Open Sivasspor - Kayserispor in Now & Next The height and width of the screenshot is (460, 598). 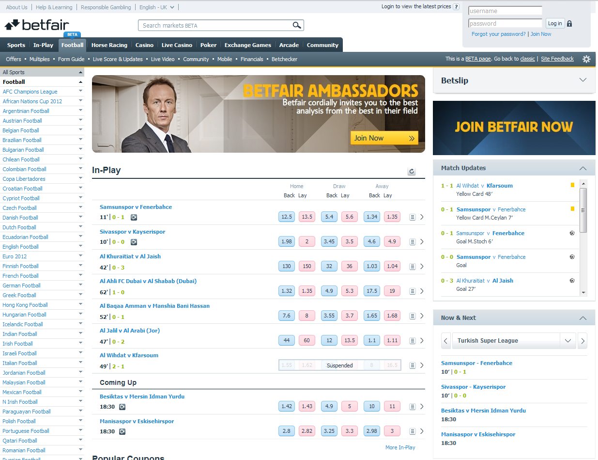coord(473,387)
